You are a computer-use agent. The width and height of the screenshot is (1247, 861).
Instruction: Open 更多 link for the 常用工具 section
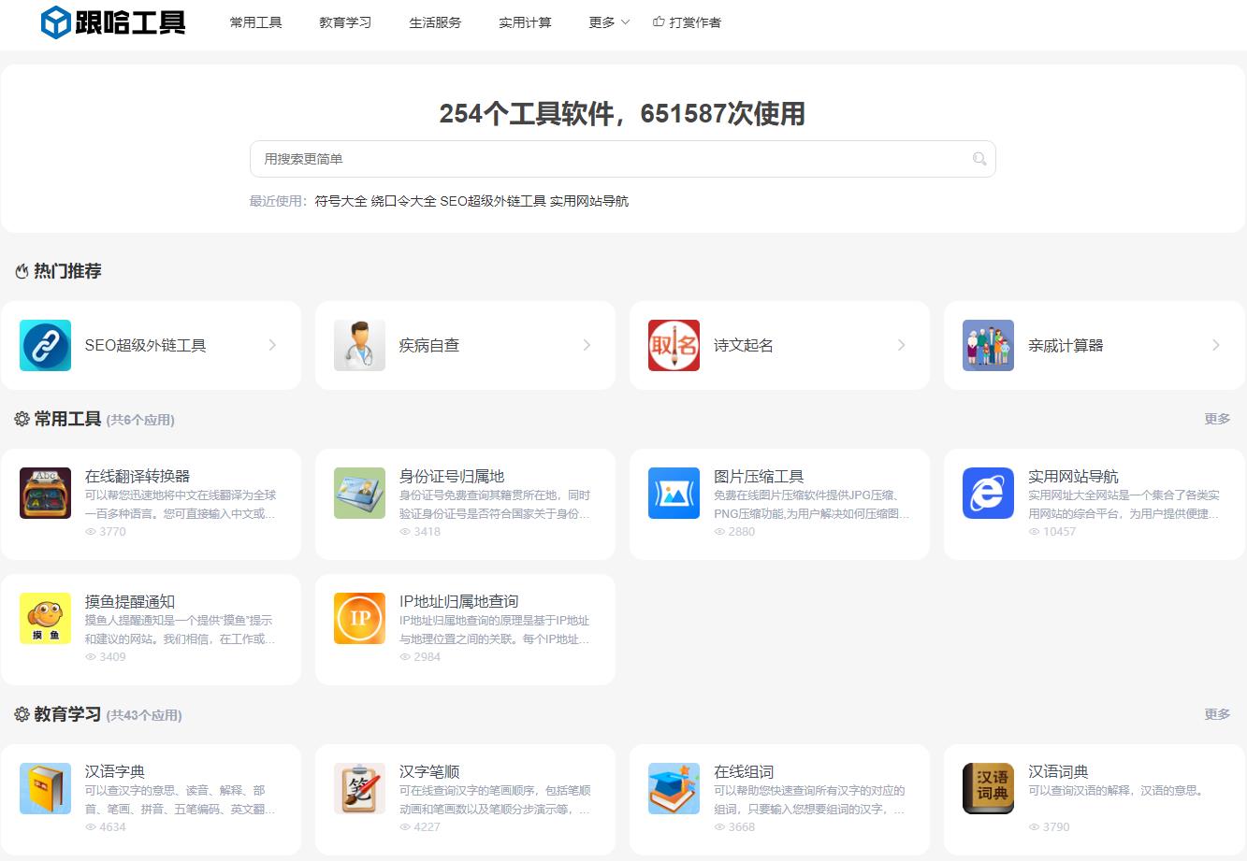coord(1217,419)
